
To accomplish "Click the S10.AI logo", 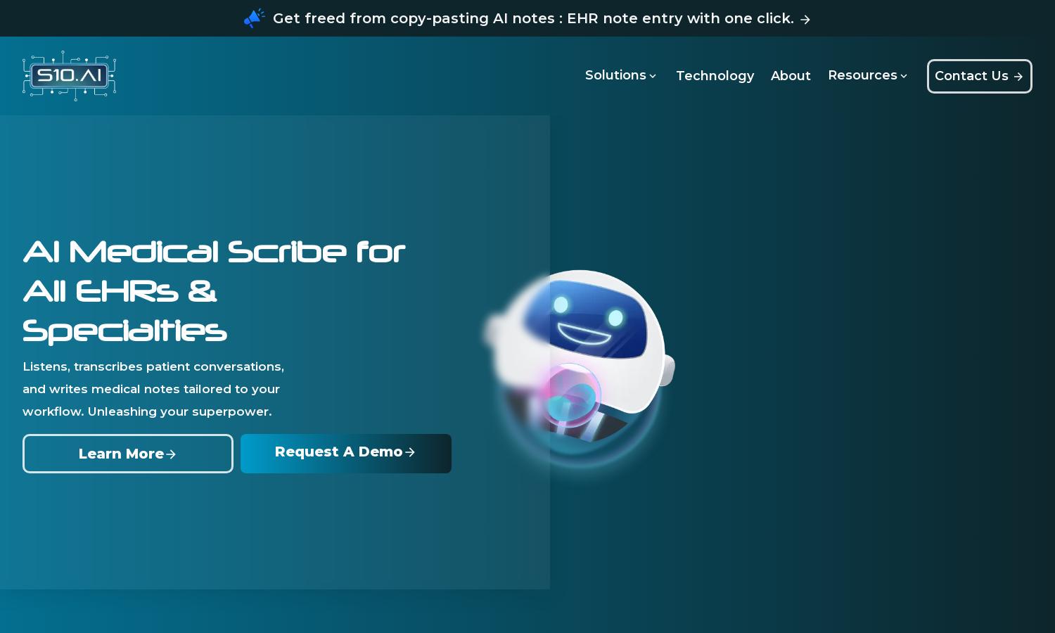I will (x=69, y=75).
